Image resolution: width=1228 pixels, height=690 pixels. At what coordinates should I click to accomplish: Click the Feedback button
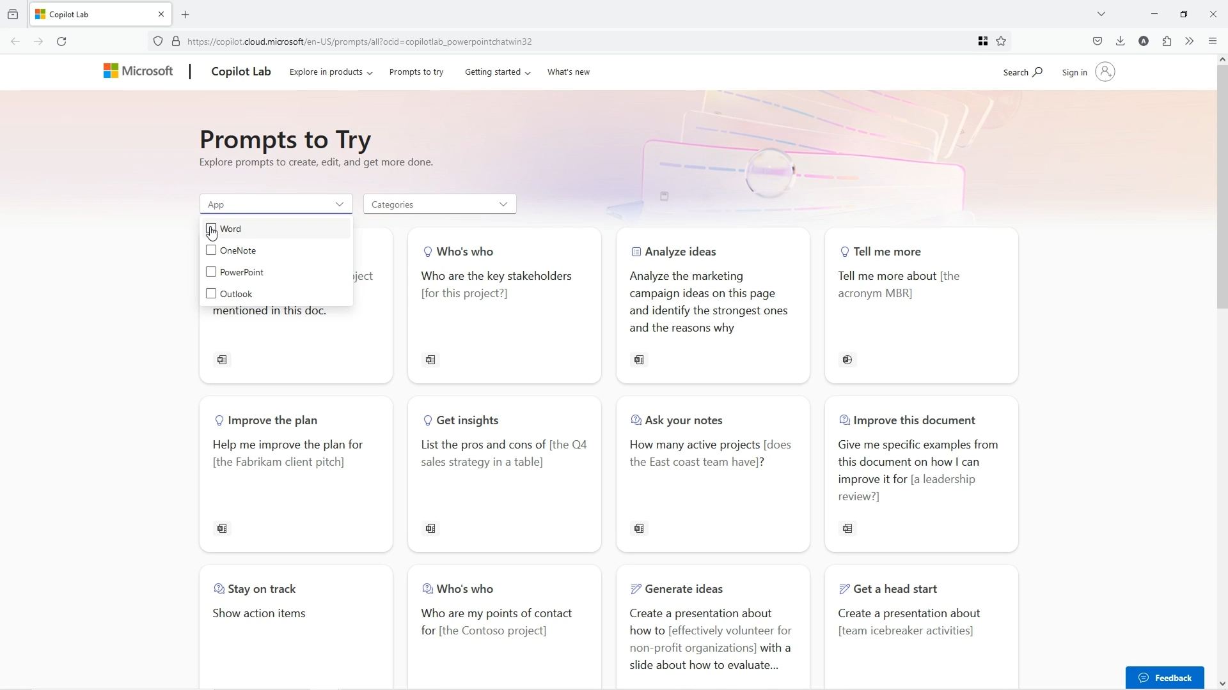point(1165,678)
